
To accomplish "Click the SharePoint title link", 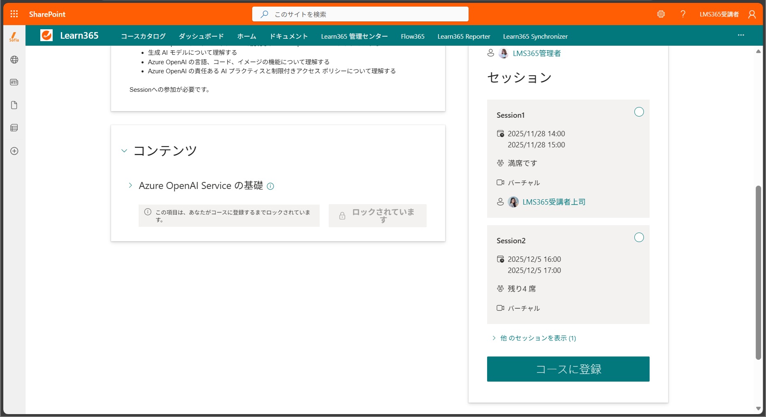I will click(47, 14).
